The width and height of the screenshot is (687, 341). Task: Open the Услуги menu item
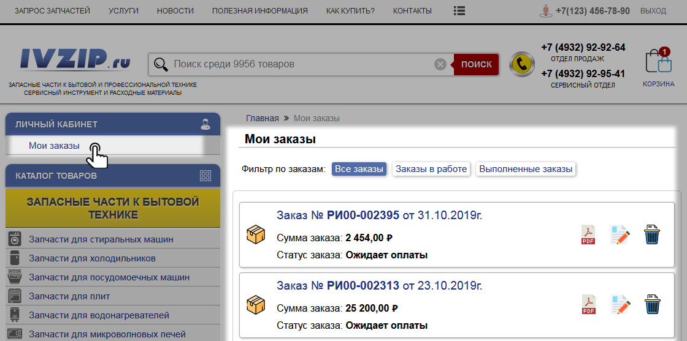point(123,11)
